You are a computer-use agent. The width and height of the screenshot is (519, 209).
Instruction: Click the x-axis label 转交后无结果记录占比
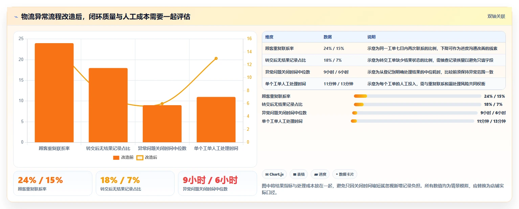pyautogui.click(x=108, y=148)
